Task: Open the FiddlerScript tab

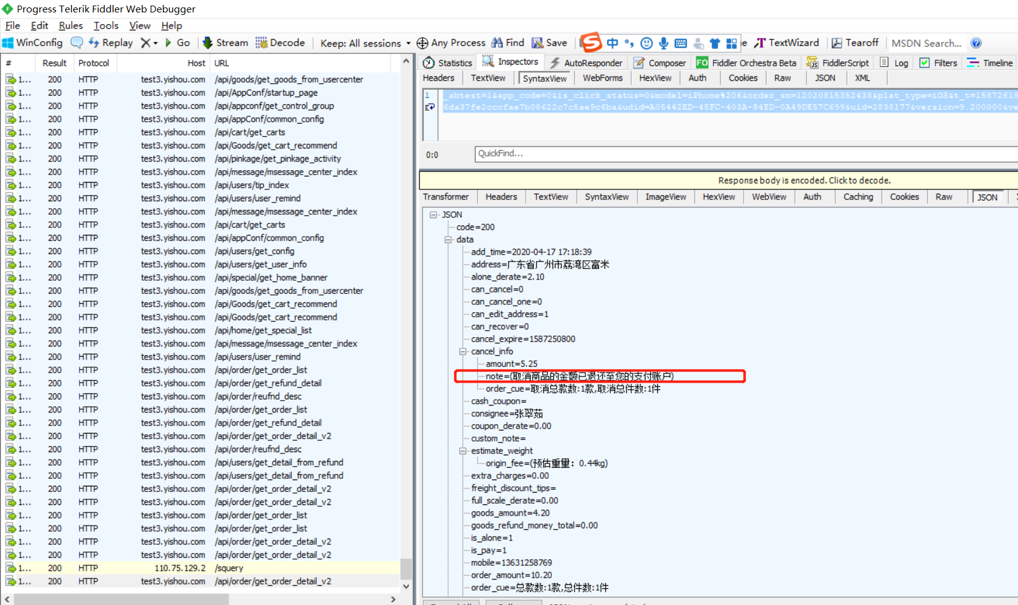Action: click(838, 63)
